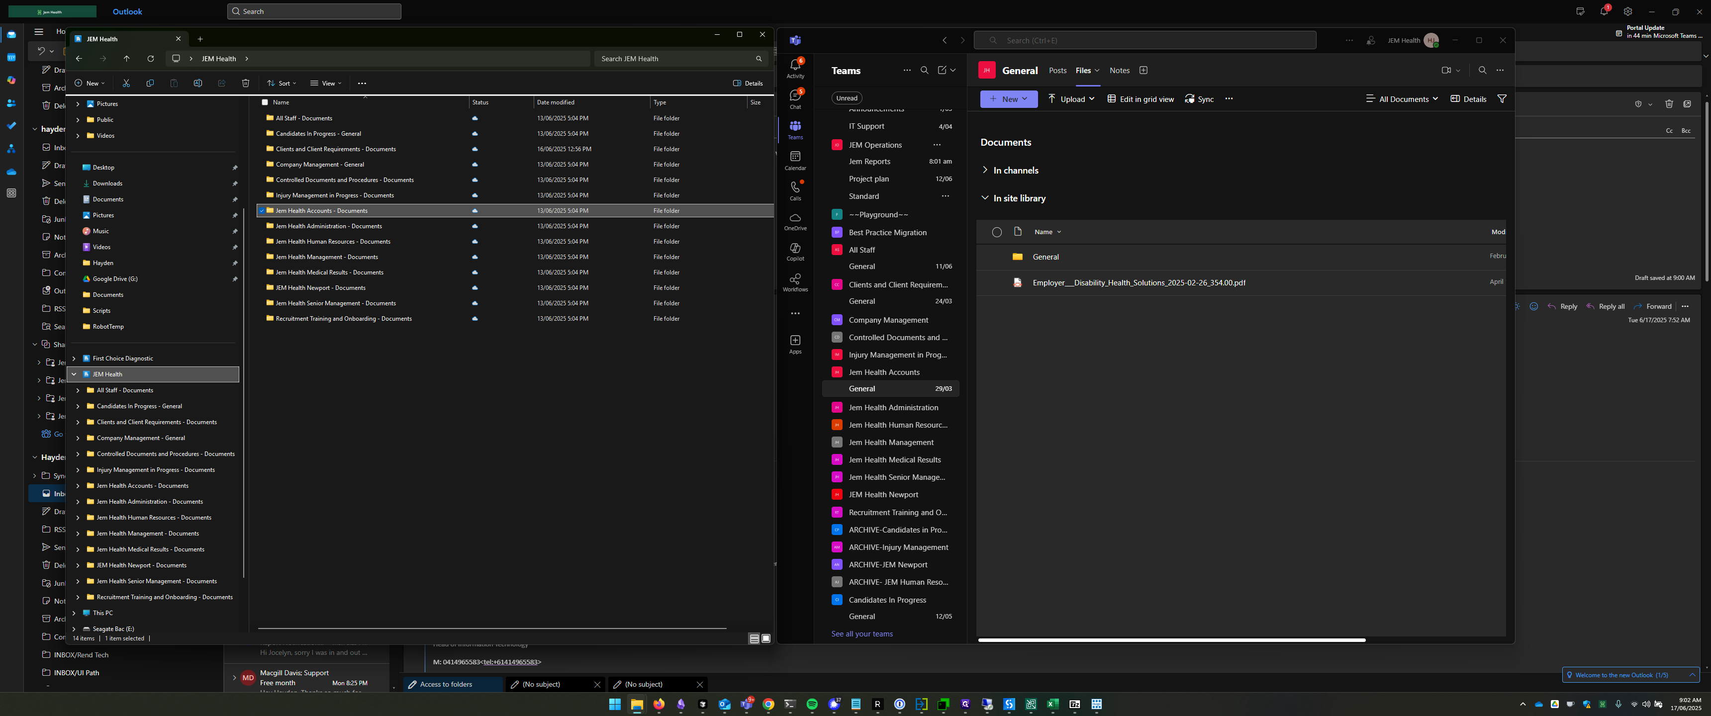This screenshot has height=716, width=1711.
Task: Switch to details list view in File Explorer
Action: (754, 638)
